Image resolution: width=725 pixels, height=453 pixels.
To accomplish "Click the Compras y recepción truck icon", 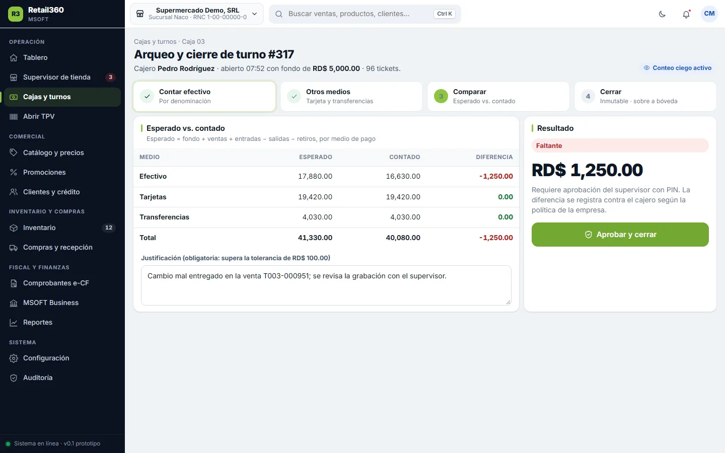I will click(x=14, y=248).
